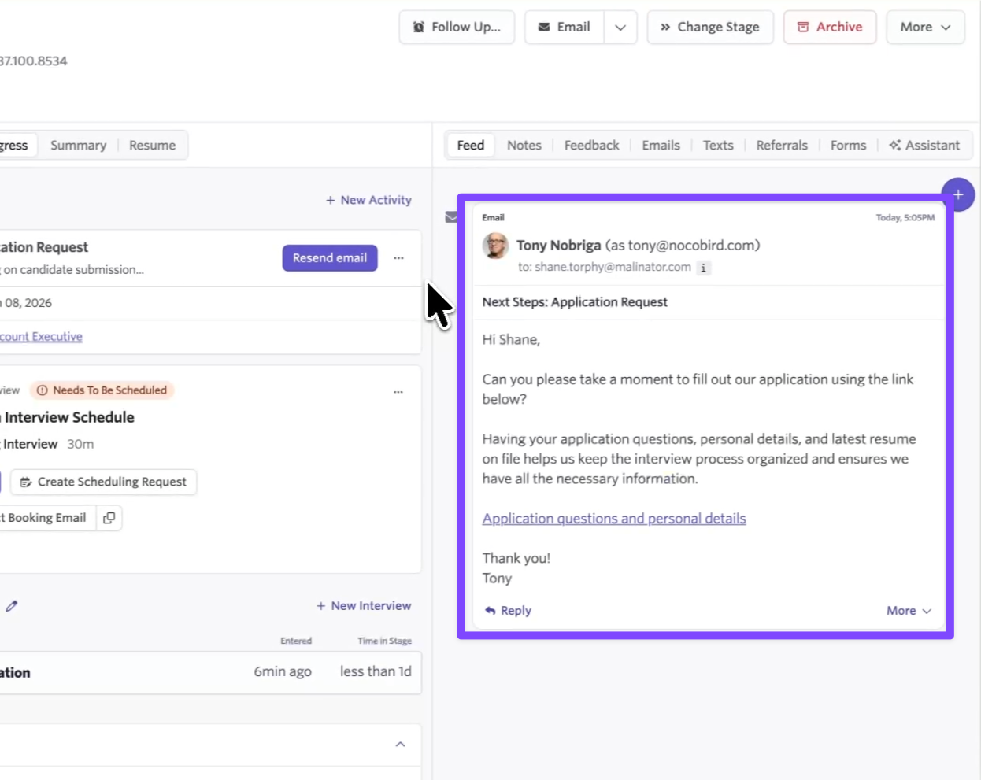The height and width of the screenshot is (780, 981).
Task: Open Application questions and personal details link
Action: click(x=613, y=519)
